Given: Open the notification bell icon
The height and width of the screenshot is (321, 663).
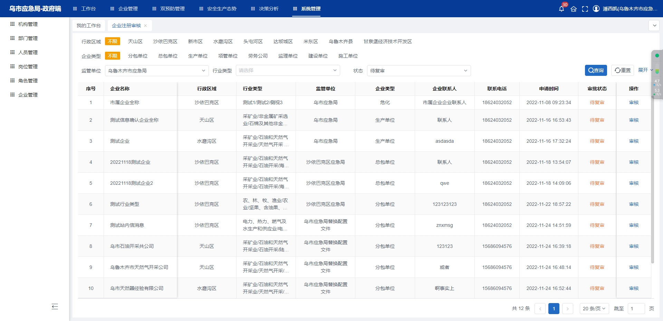Looking at the screenshot, I should 561,9.
